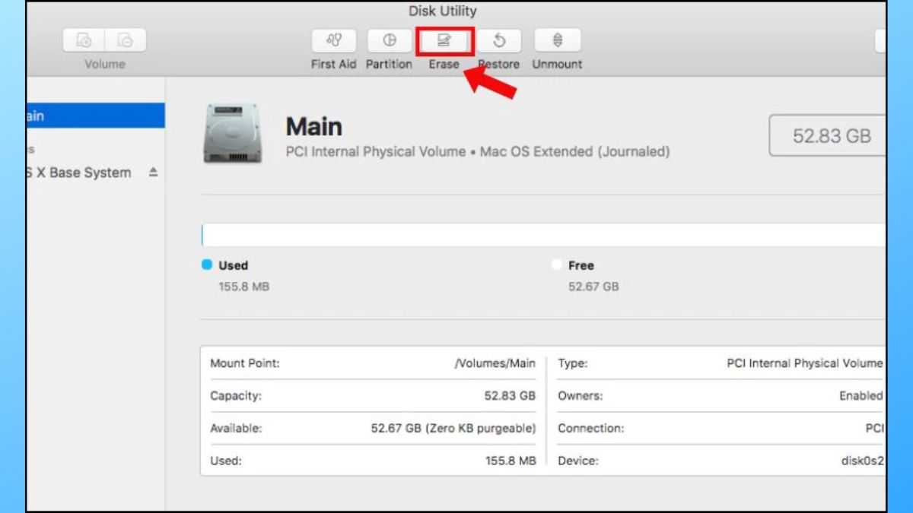Viewport: 913px width, 513px height.
Task: Click the Main volume title
Action: pyautogui.click(x=314, y=126)
